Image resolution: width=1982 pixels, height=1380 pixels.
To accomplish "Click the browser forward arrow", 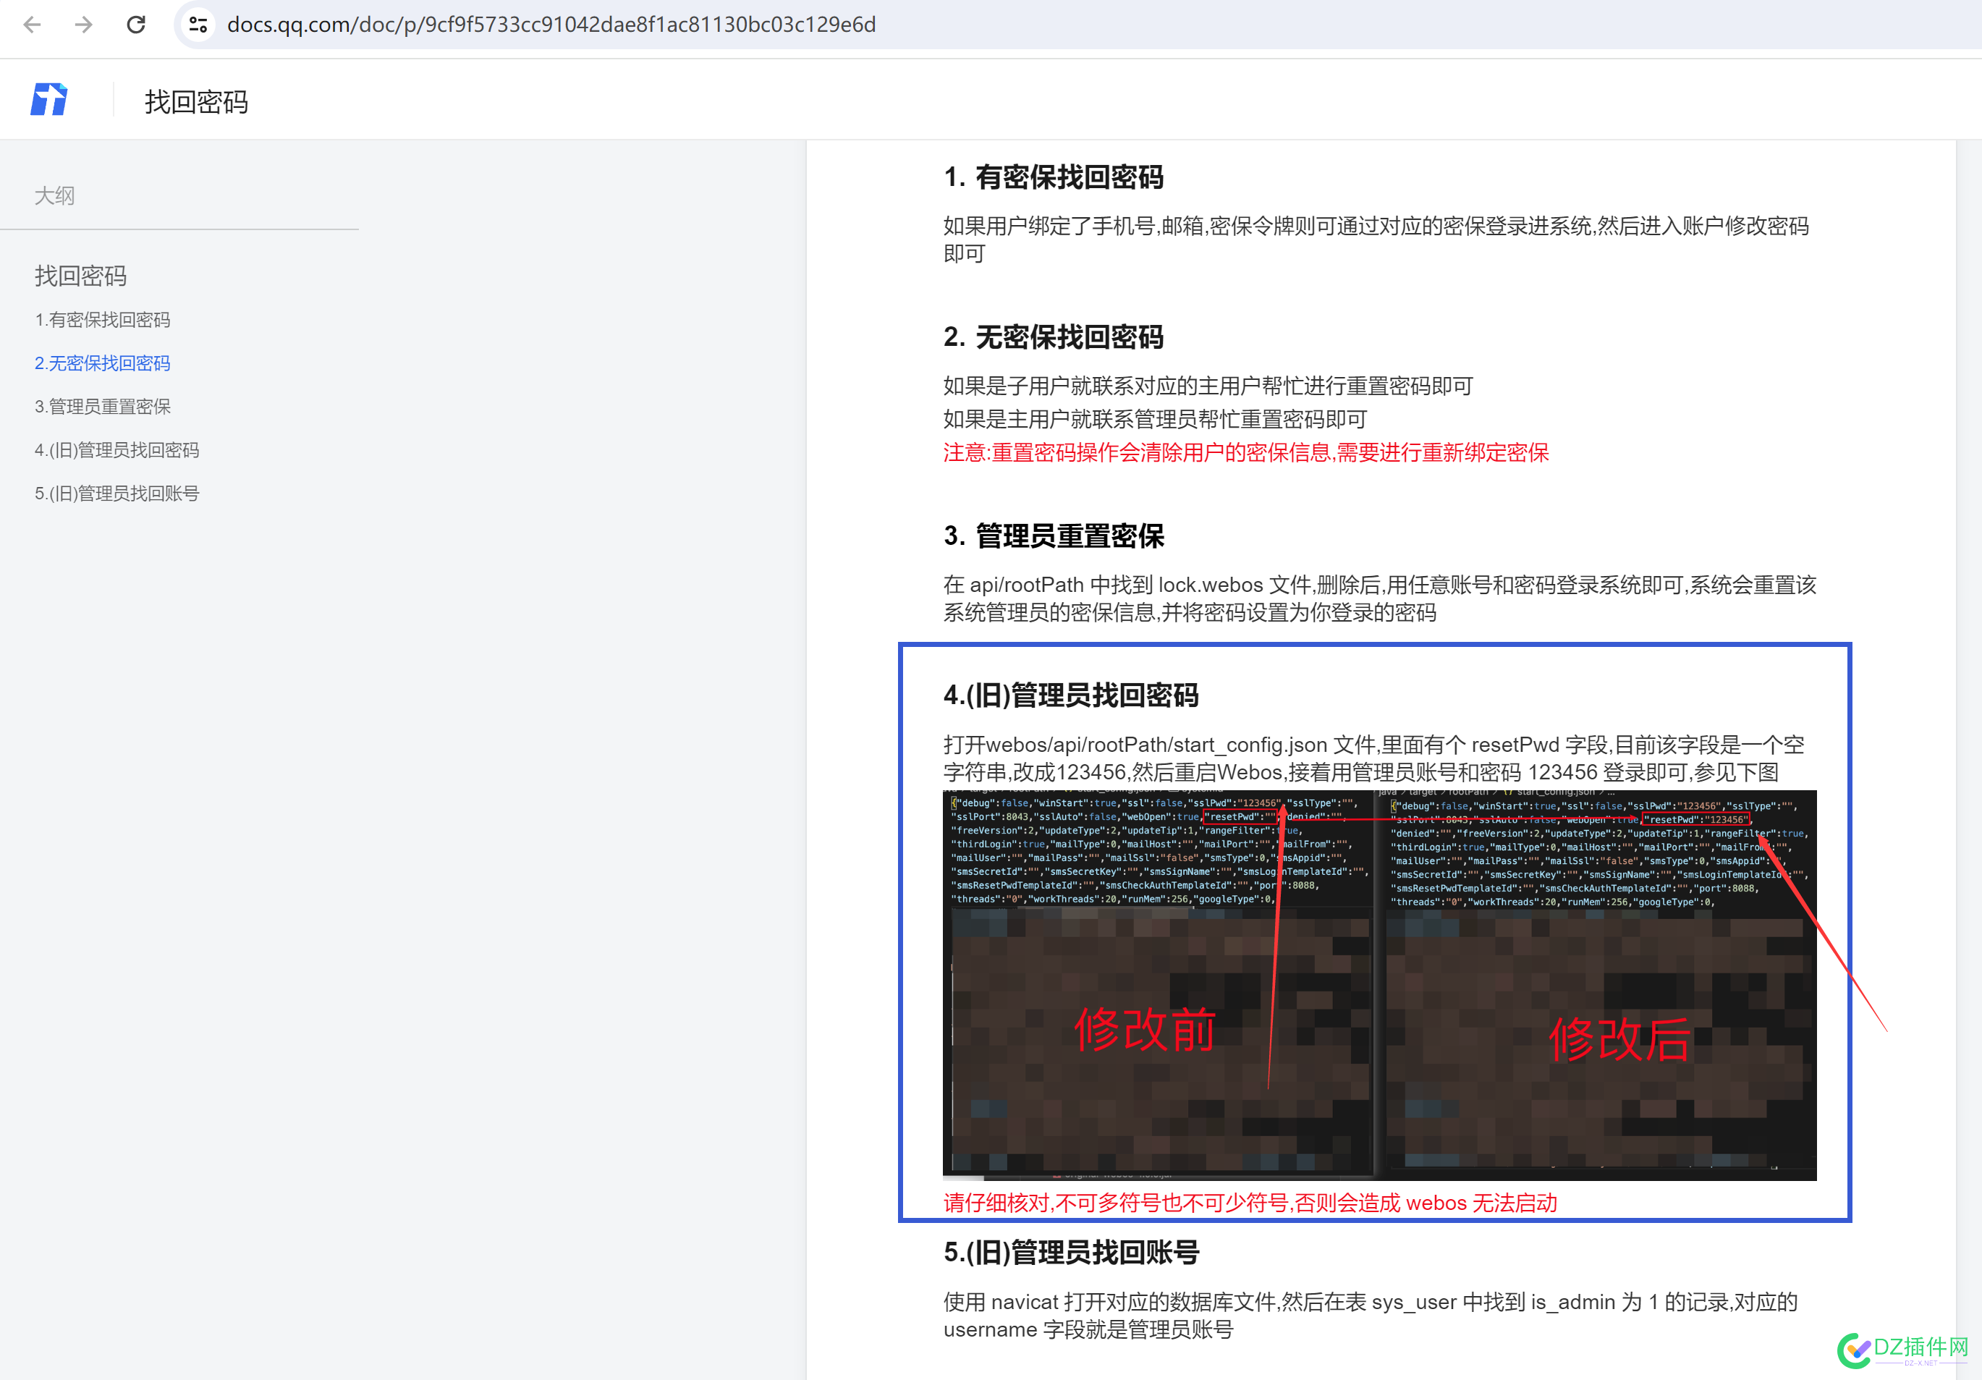I will (84, 24).
